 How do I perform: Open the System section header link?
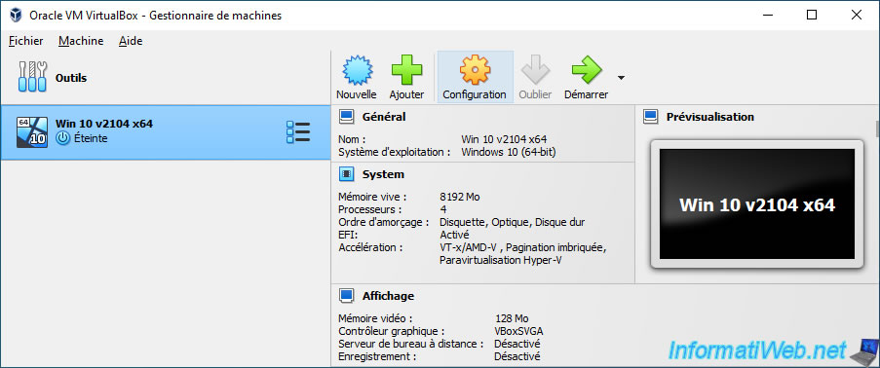click(x=383, y=174)
